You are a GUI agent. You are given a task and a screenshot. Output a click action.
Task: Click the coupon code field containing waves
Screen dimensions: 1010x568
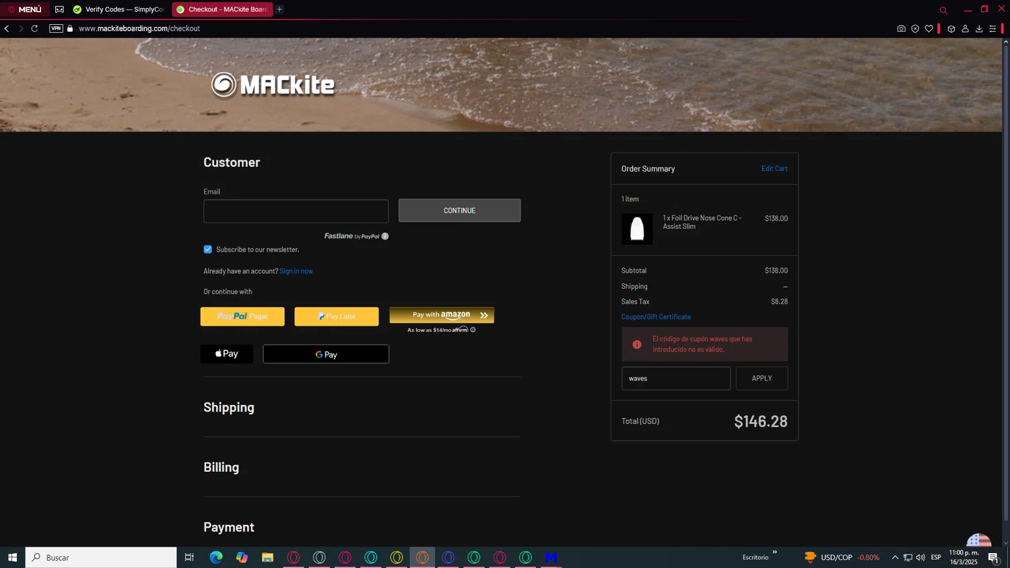pyautogui.click(x=675, y=378)
